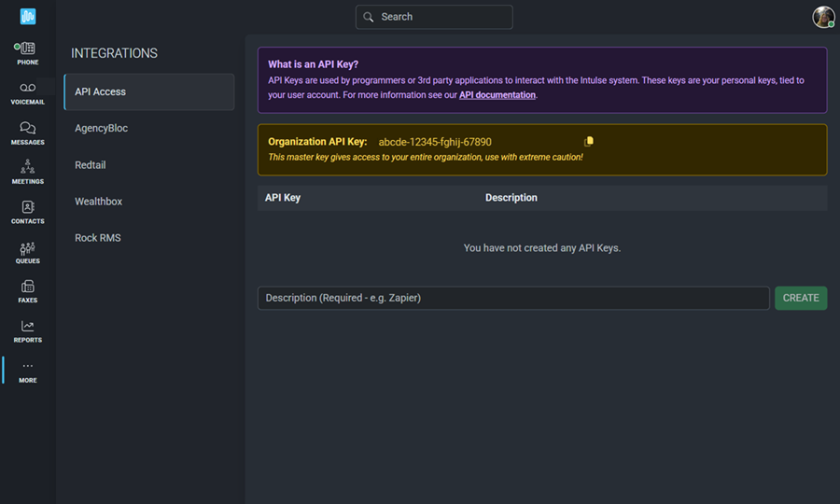
Task: Choose Wealthbox from Integrations
Action: click(x=99, y=202)
